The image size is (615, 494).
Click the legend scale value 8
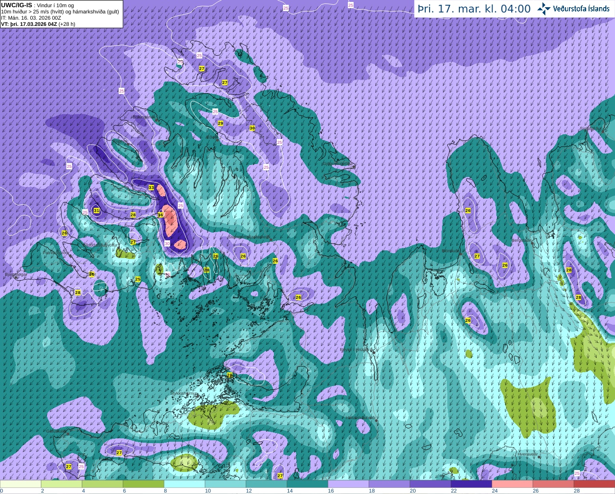(x=165, y=491)
